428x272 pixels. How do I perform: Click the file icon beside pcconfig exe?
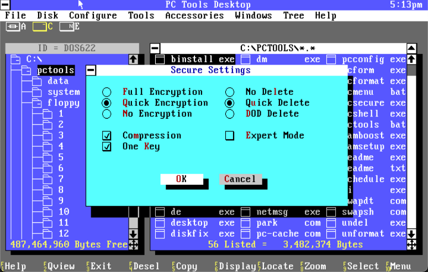tap(331, 59)
